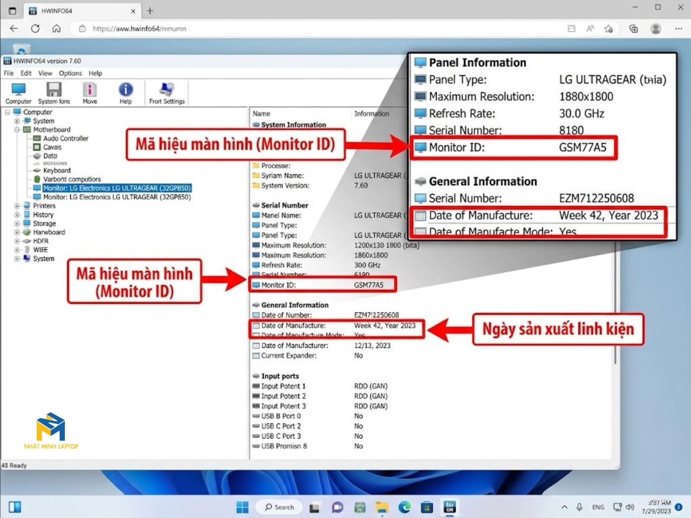Click the browser profile avatar icon
The image size is (691, 518).
coord(656,29)
